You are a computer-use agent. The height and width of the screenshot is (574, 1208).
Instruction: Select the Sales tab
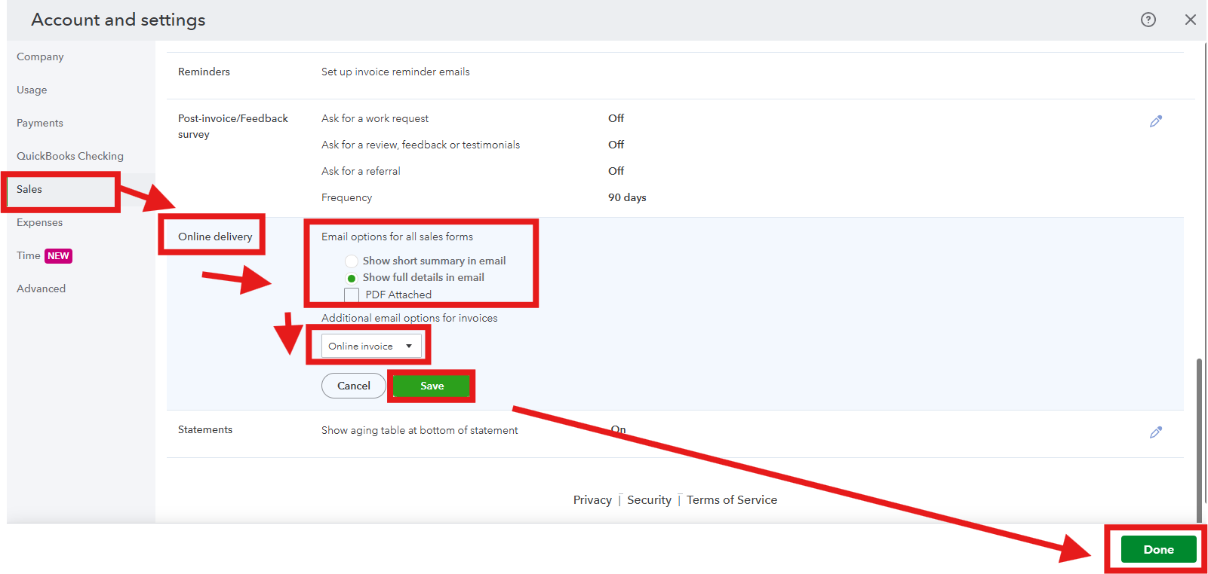point(29,189)
